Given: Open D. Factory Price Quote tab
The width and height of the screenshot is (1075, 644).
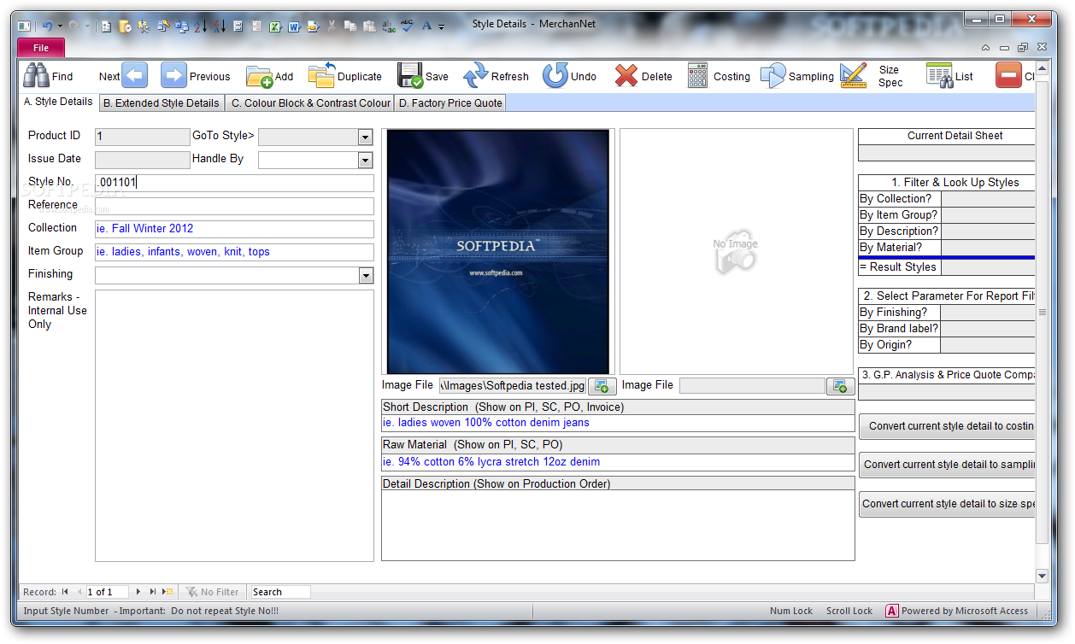Looking at the screenshot, I should click(x=450, y=102).
